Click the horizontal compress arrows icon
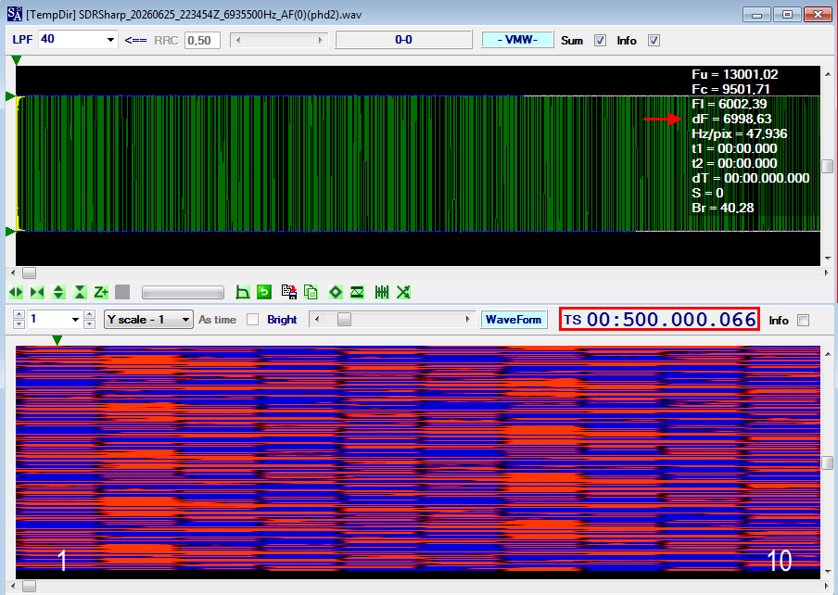Screen dimensions: 838x595 click(x=37, y=292)
